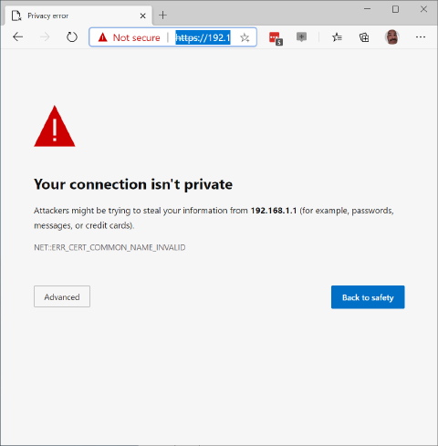Click the red Not secure warning triangle
Screen dimensions: 438x446
(103, 37)
